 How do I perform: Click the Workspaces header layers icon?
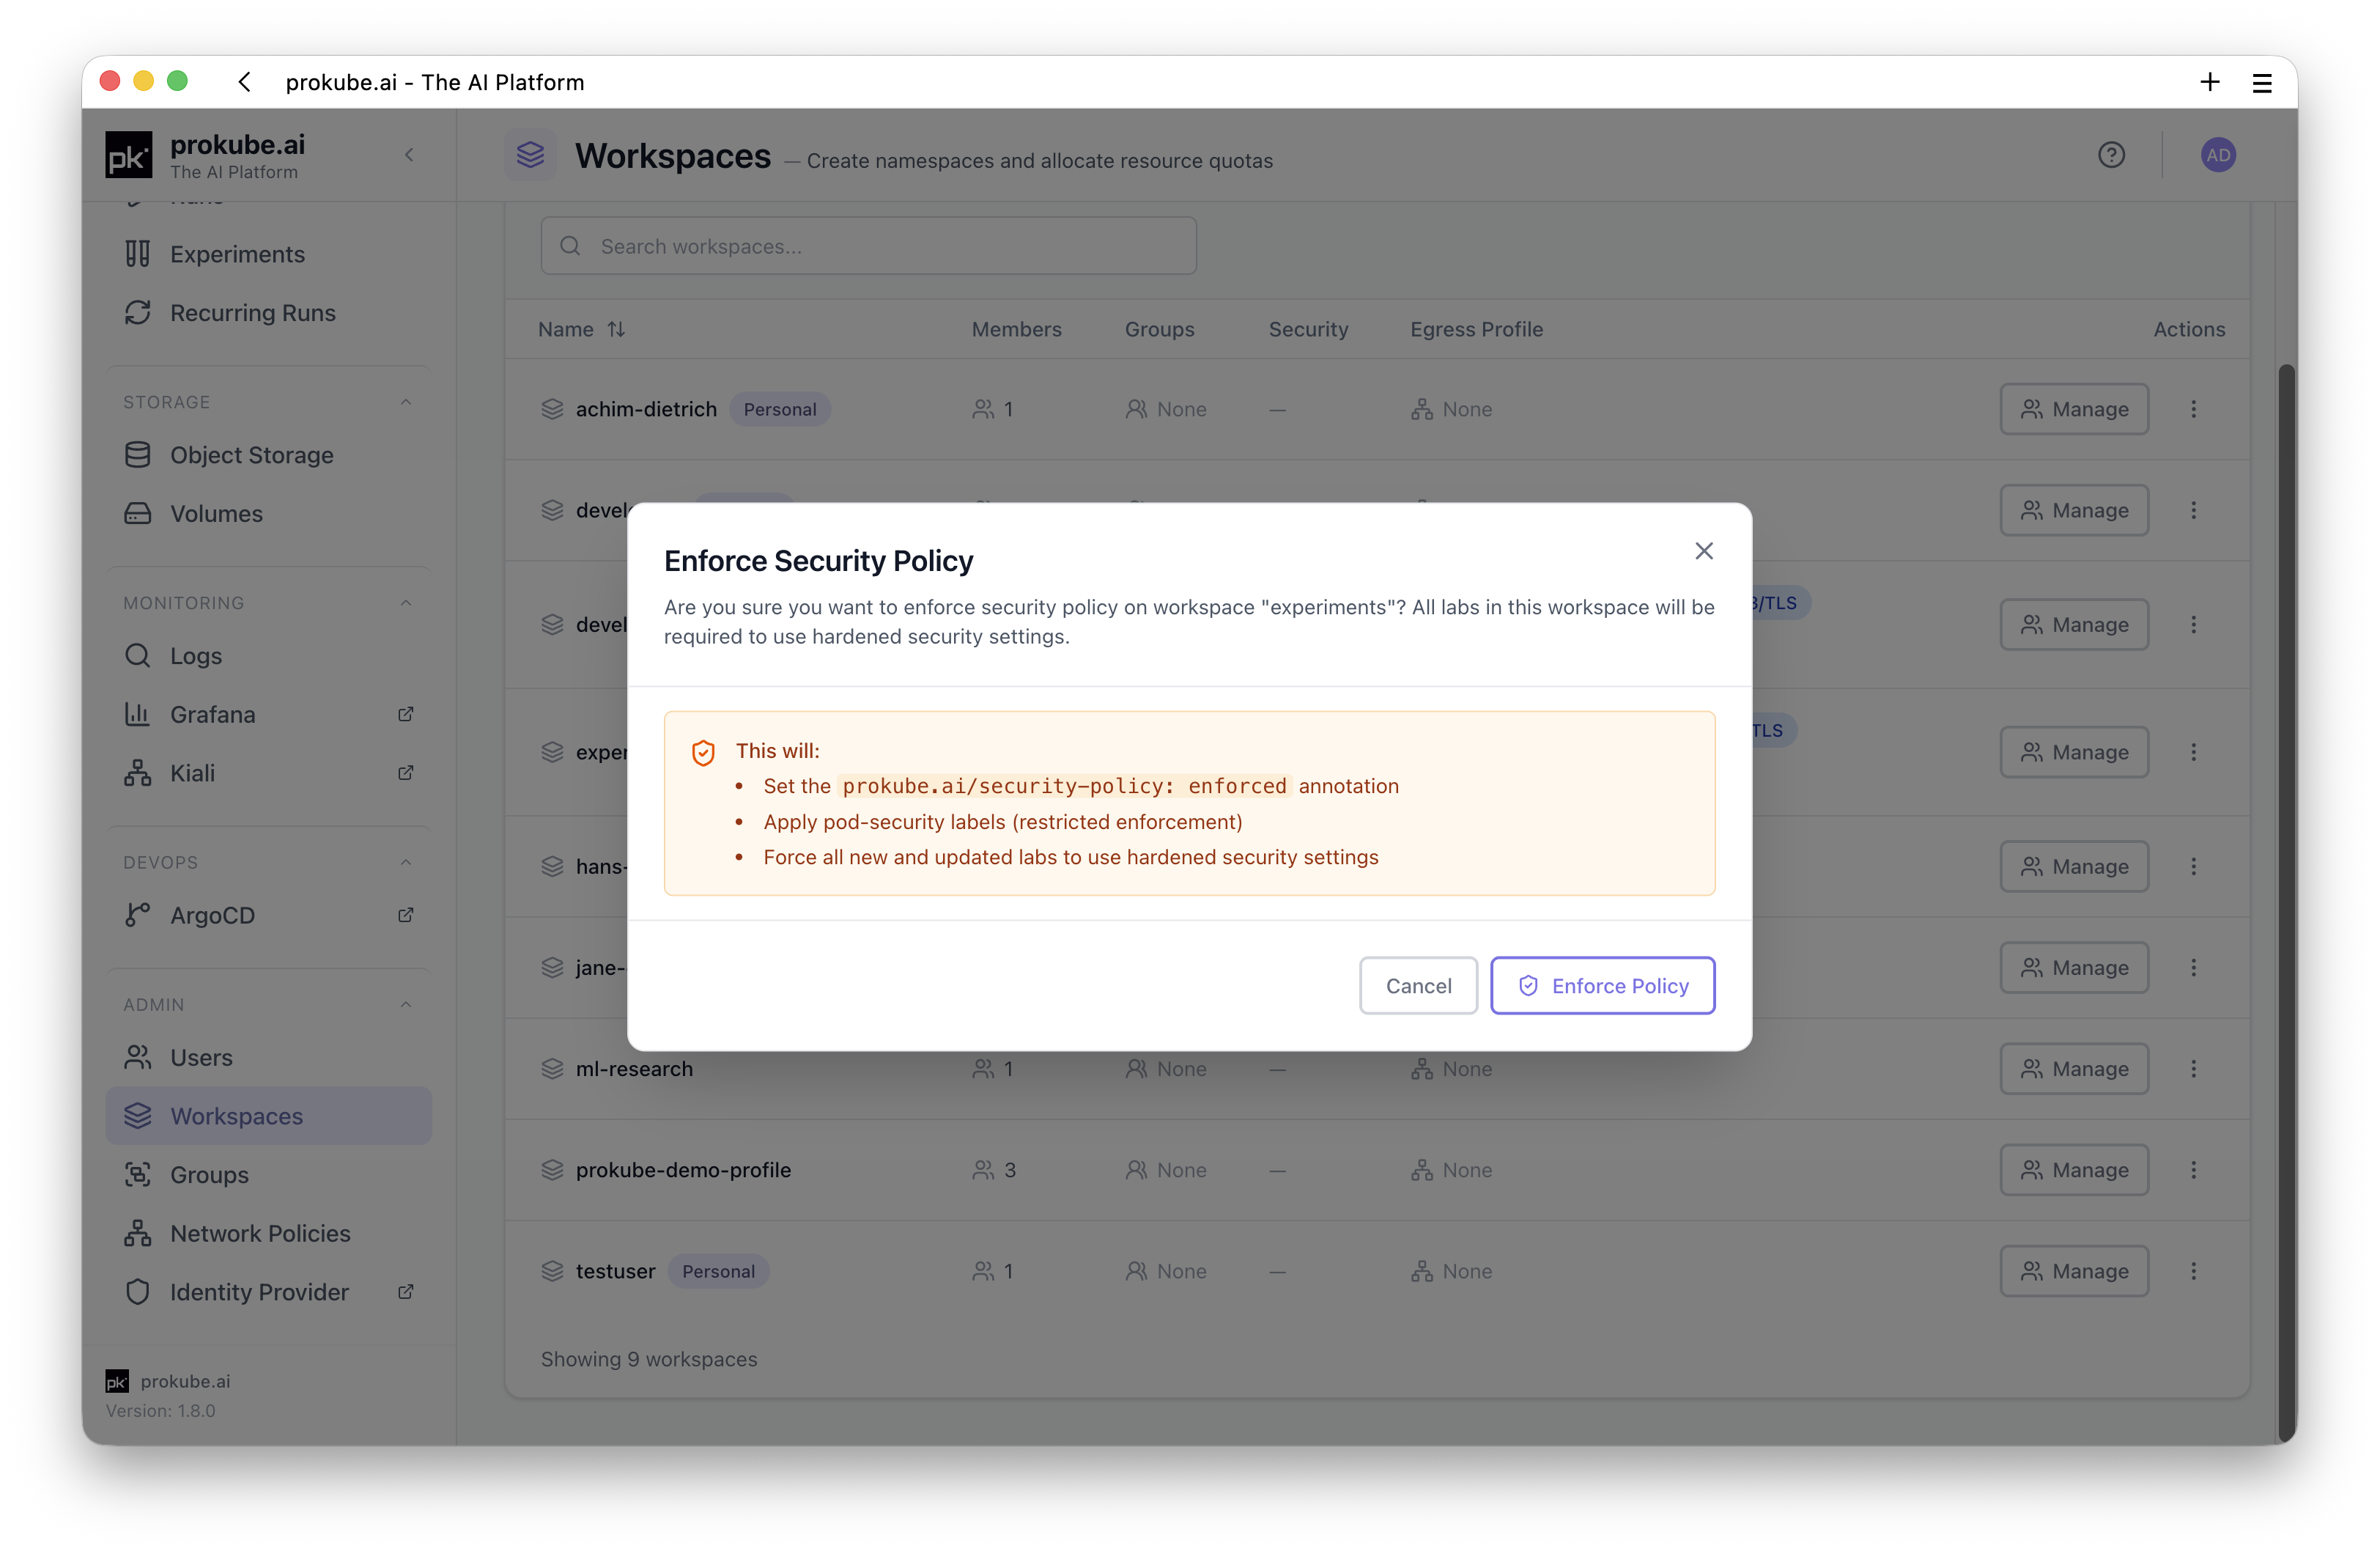530,155
